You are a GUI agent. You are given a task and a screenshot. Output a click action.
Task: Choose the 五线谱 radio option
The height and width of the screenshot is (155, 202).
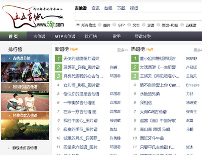182,25
